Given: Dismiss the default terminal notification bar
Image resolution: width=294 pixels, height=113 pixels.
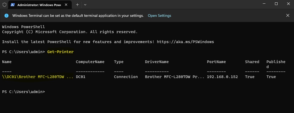Looking at the screenshot, I should click(288, 16).
